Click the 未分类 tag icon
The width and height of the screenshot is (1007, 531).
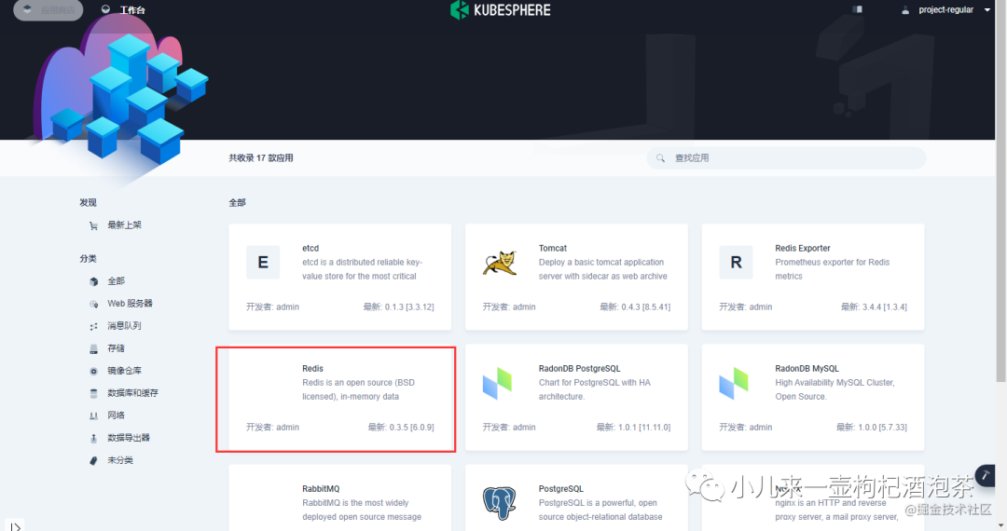[x=94, y=460]
